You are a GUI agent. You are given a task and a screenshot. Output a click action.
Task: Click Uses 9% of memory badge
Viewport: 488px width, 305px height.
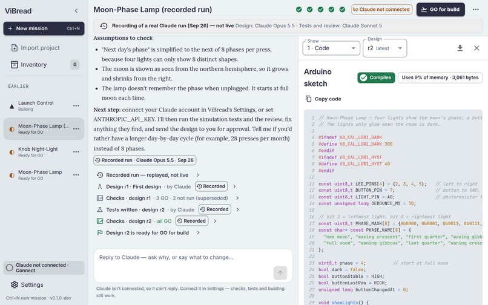[440, 77]
